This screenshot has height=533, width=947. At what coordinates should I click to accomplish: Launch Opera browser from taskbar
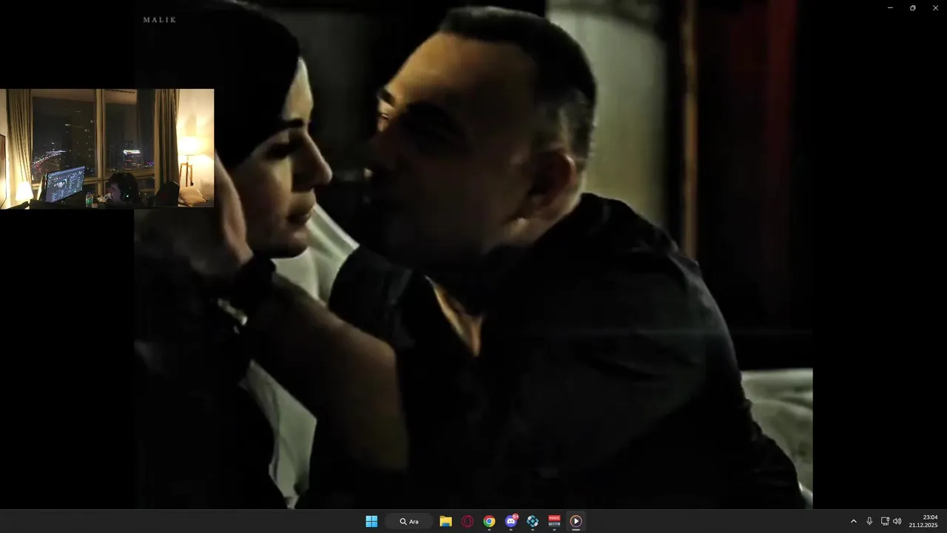[467, 521]
